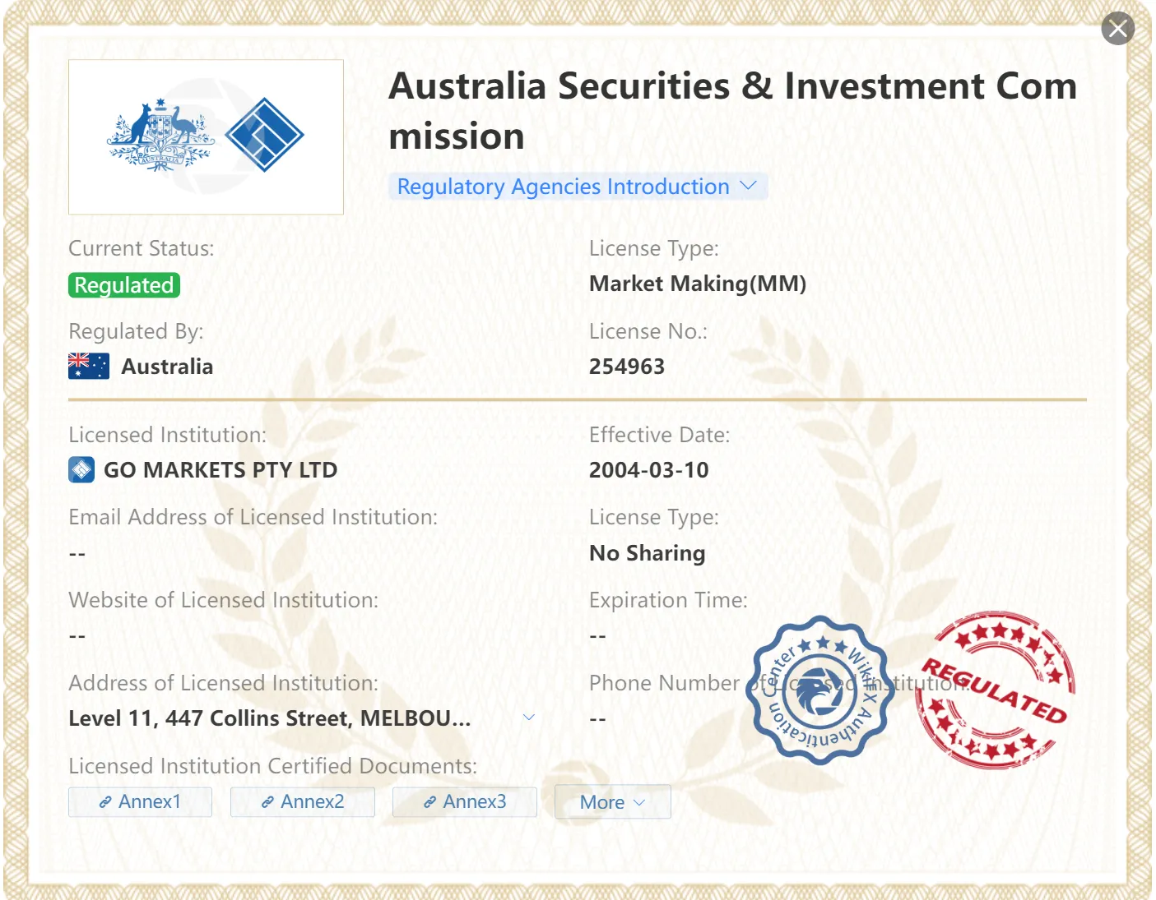Click the green Regulated status badge

tap(124, 285)
